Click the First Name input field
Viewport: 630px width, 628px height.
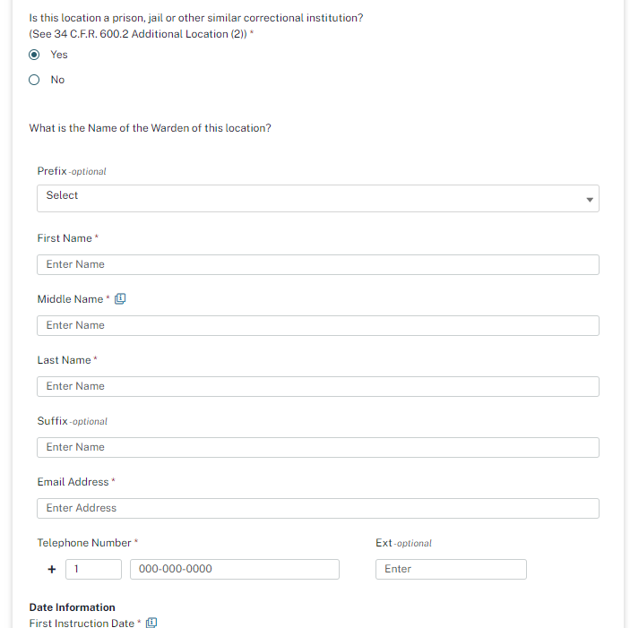pos(317,264)
